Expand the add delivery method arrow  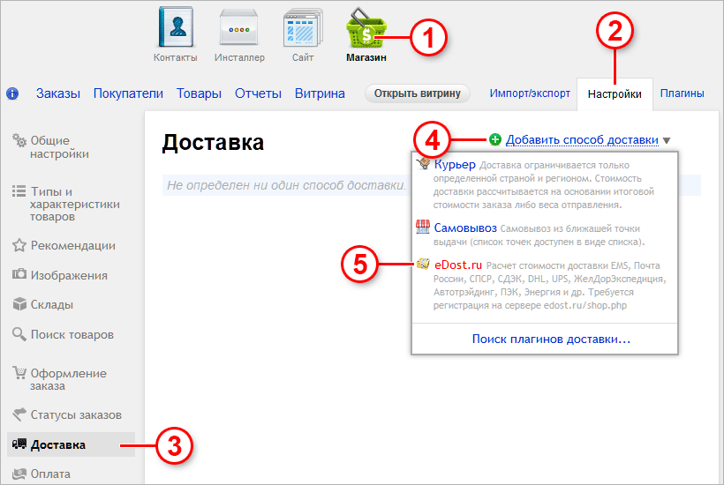pyautogui.click(x=667, y=140)
